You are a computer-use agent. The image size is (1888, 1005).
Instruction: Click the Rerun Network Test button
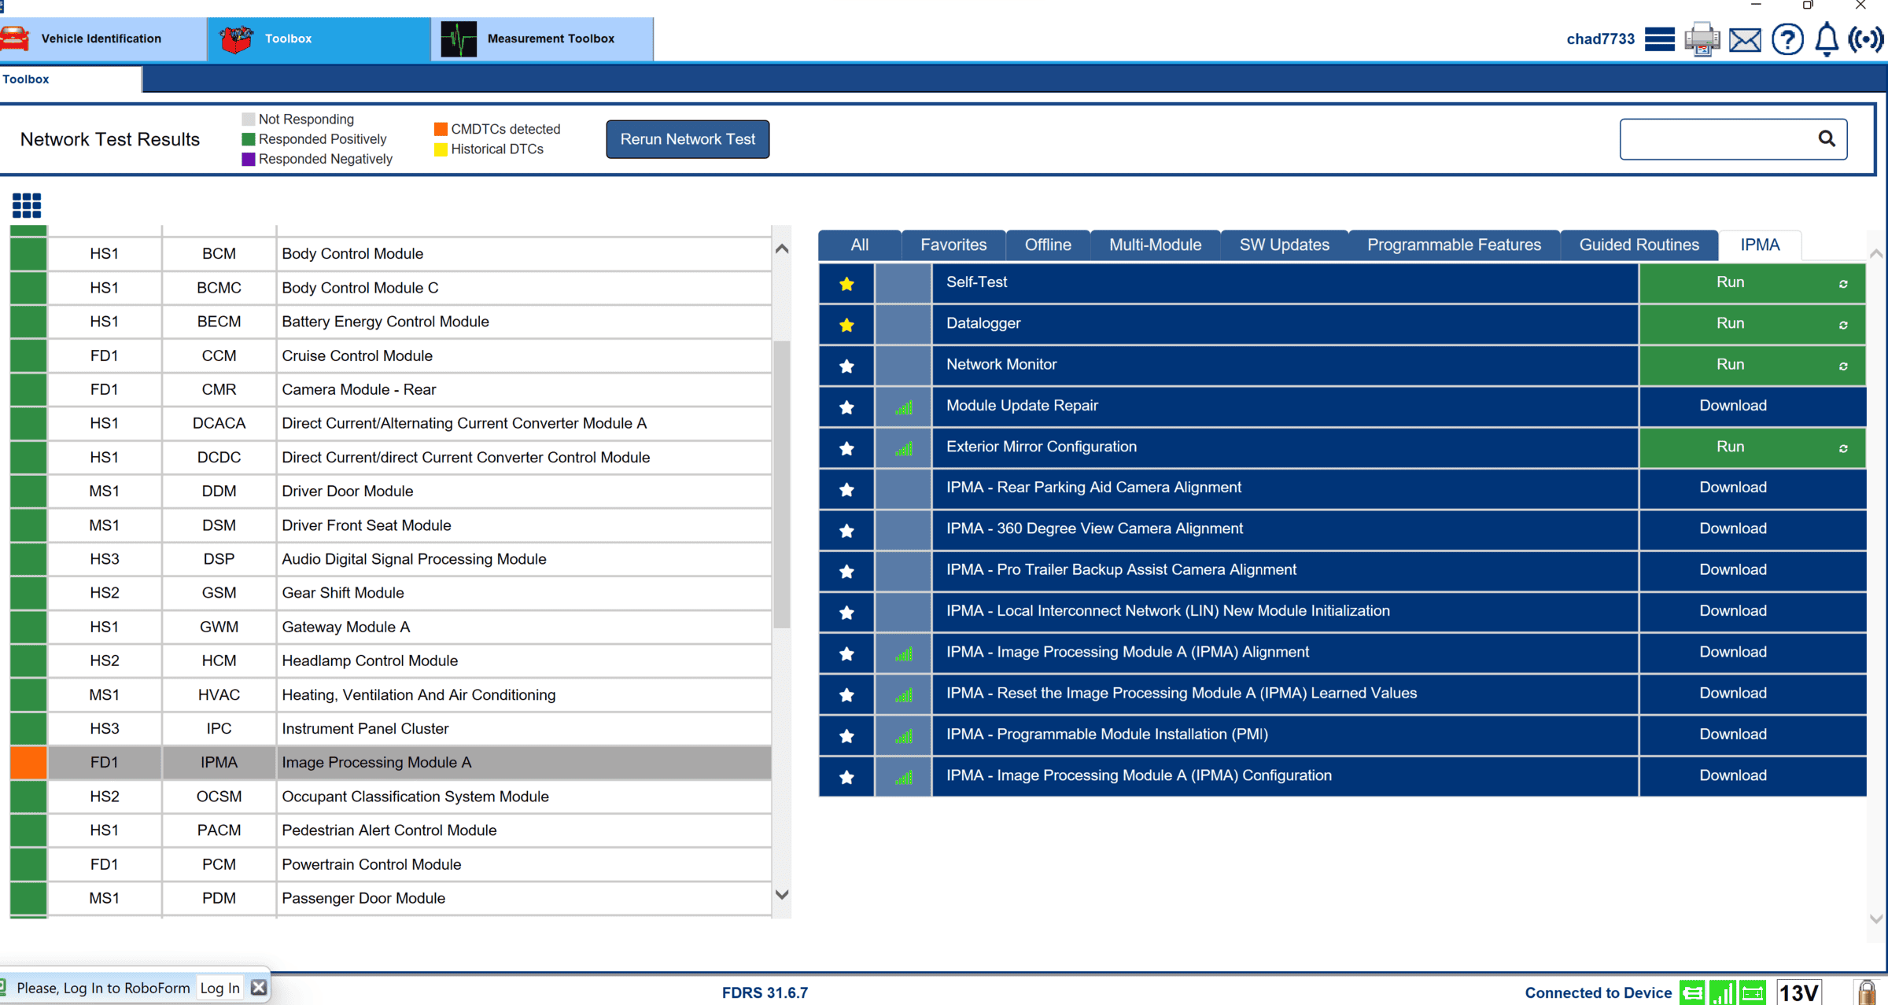click(688, 139)
